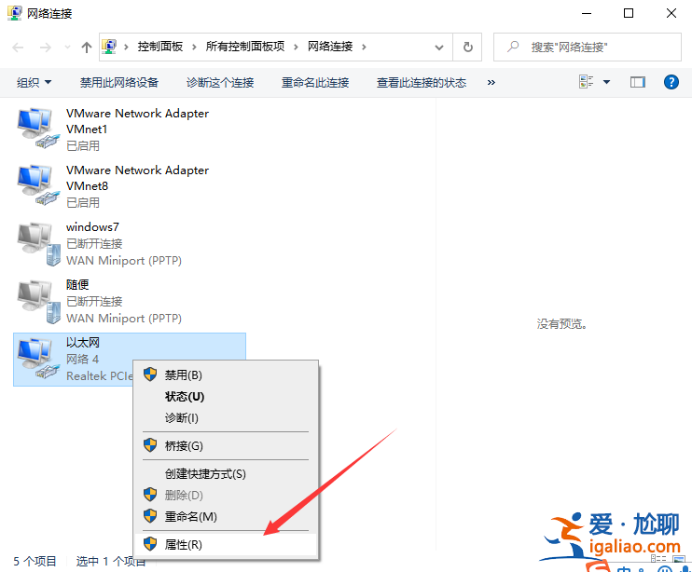Select the windows7 VPN connection icon

pyautogui.click(x=39, y=244)
